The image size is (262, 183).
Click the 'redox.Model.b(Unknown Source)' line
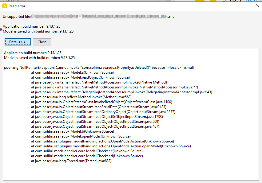tap(73, 131)
